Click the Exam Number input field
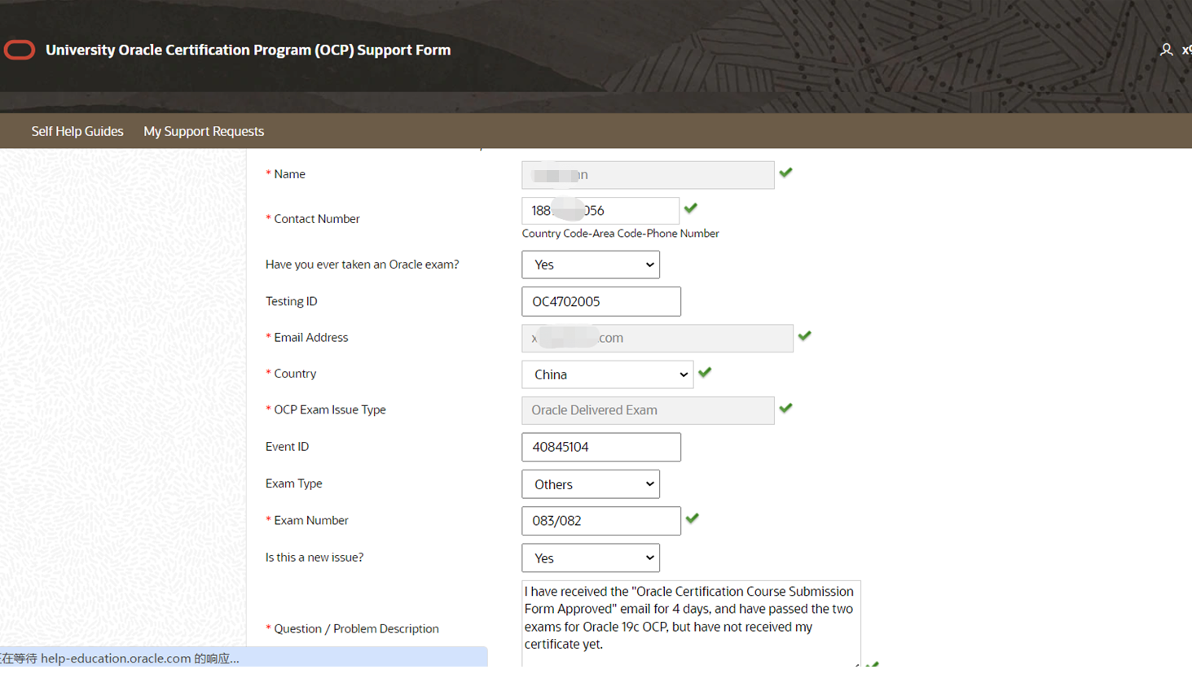The height and width of the screenshot is (678, 1192). [601, 521]
